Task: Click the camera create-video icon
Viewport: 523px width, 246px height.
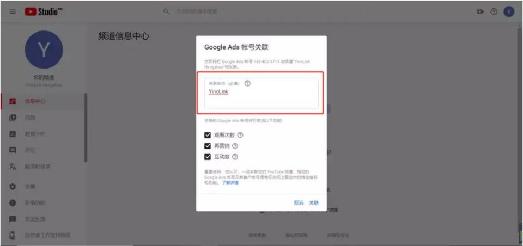Action: (x=480, y=11)
